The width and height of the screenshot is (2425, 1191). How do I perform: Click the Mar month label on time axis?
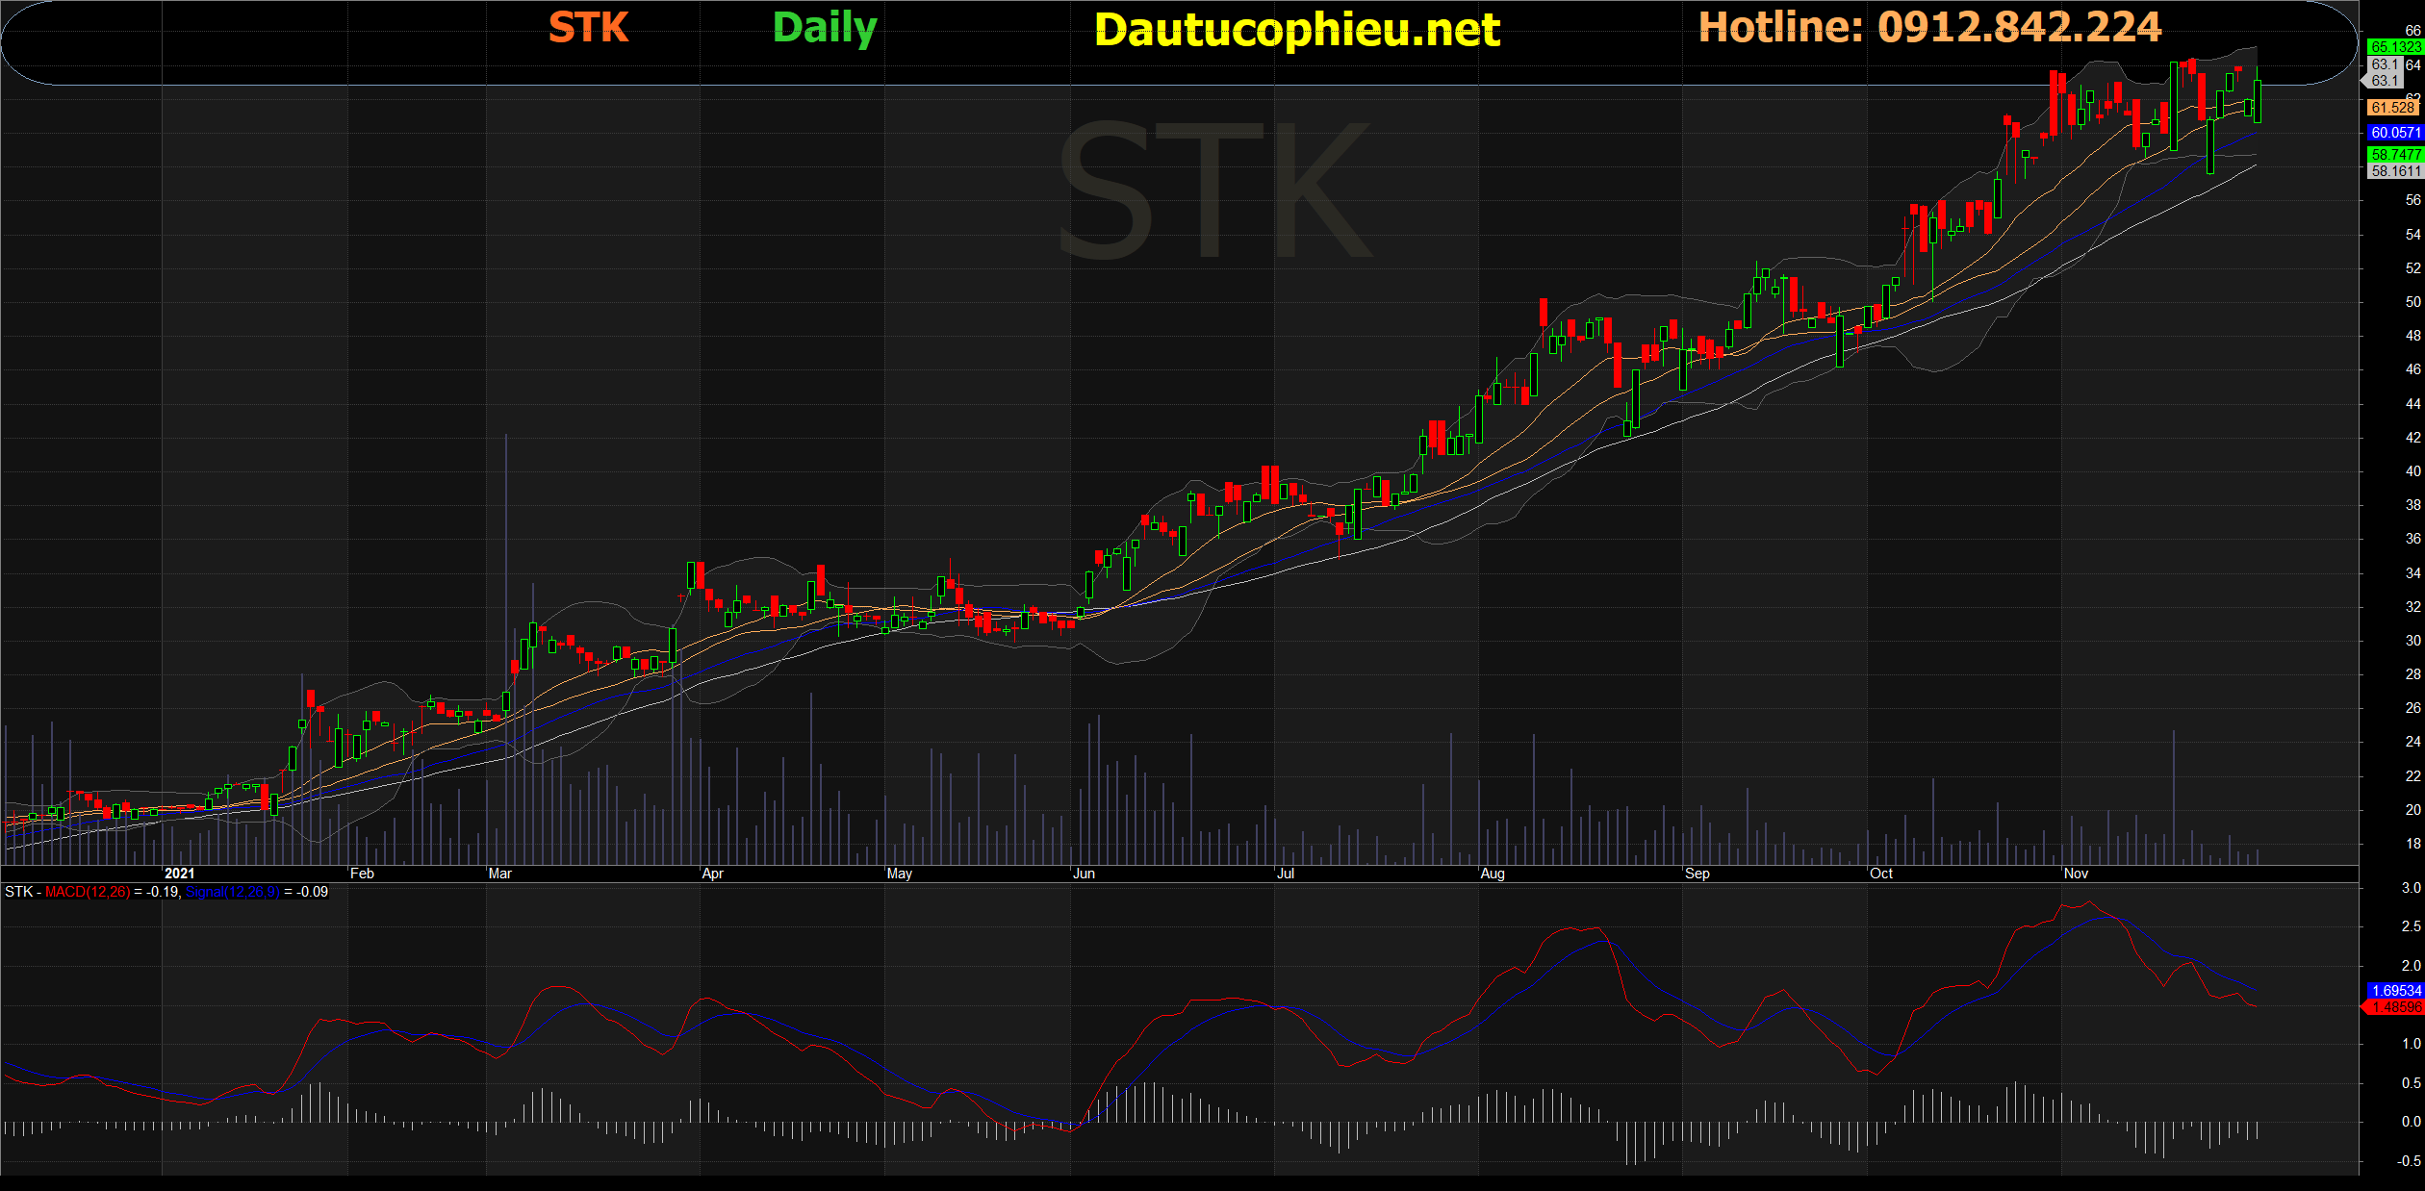[499, 874]
